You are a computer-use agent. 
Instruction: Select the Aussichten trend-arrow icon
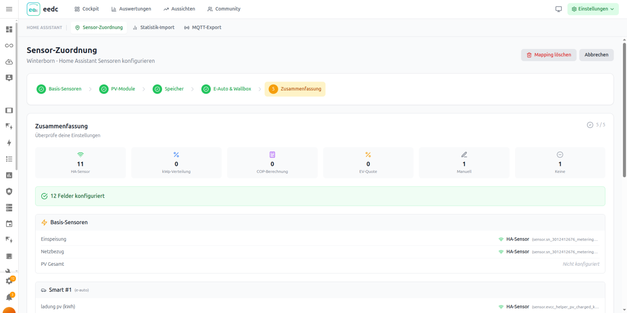[166, 9]
